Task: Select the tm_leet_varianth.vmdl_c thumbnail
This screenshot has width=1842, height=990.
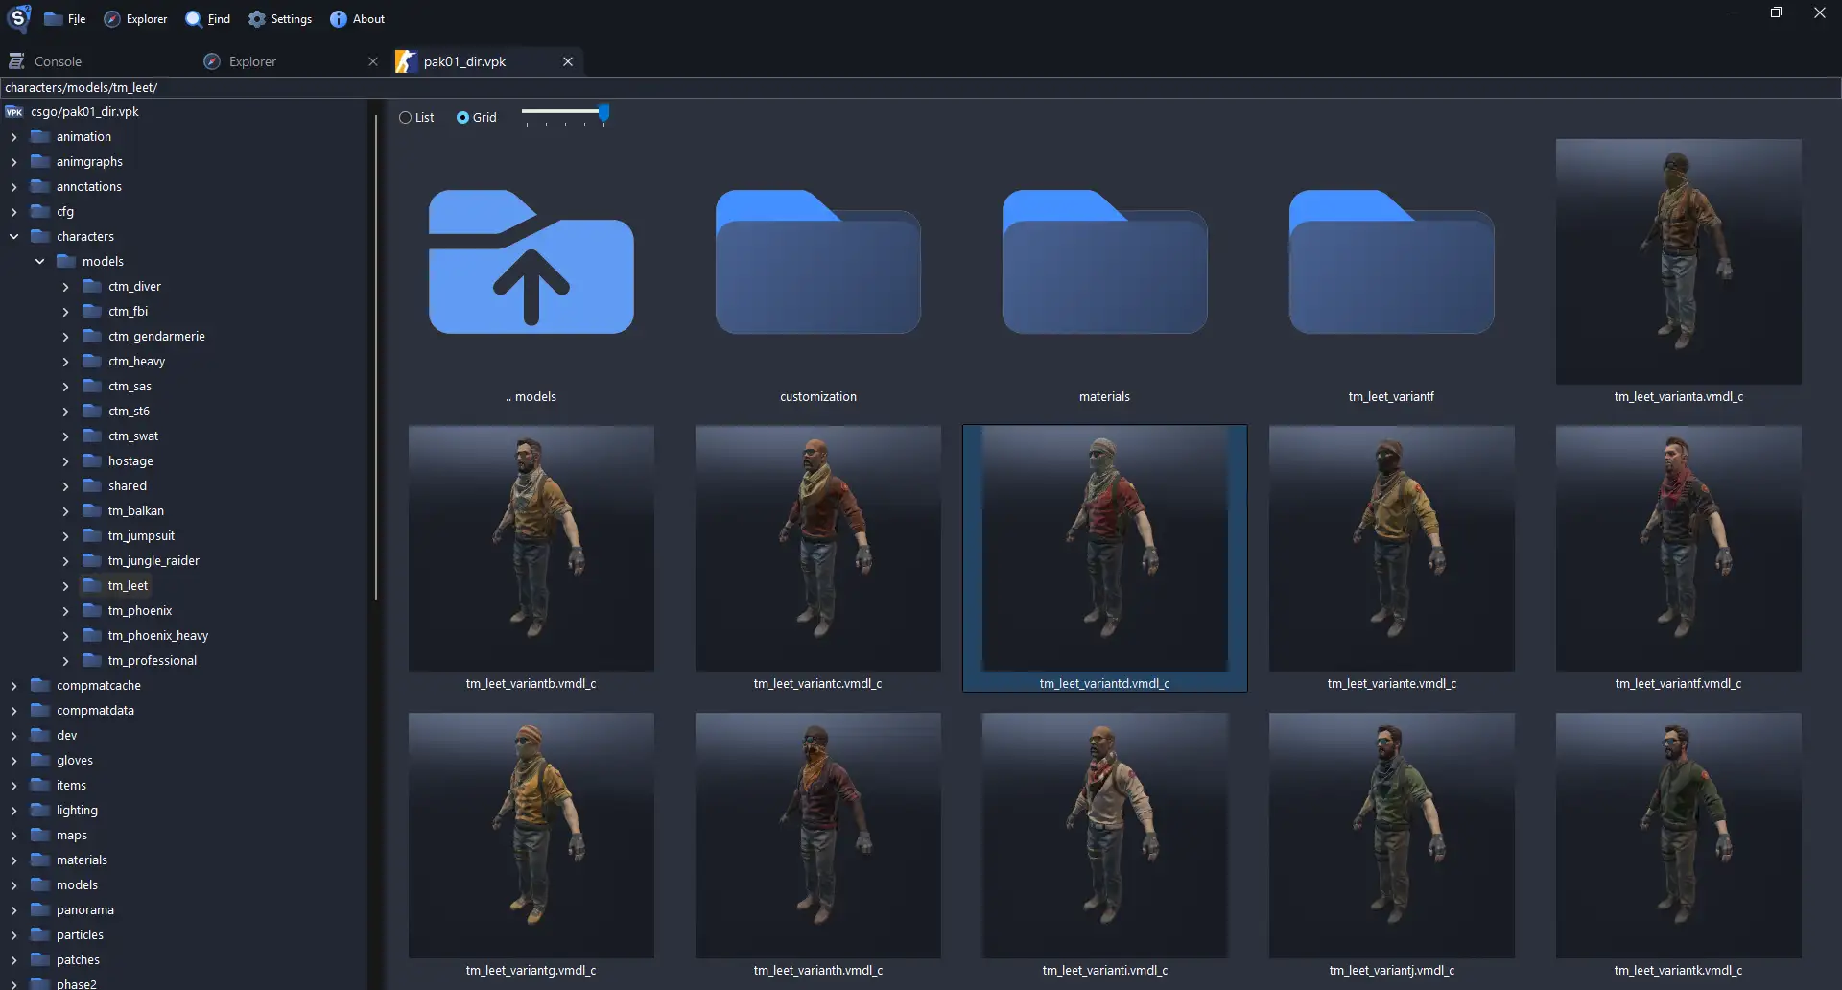Action: tap(817, 836)
